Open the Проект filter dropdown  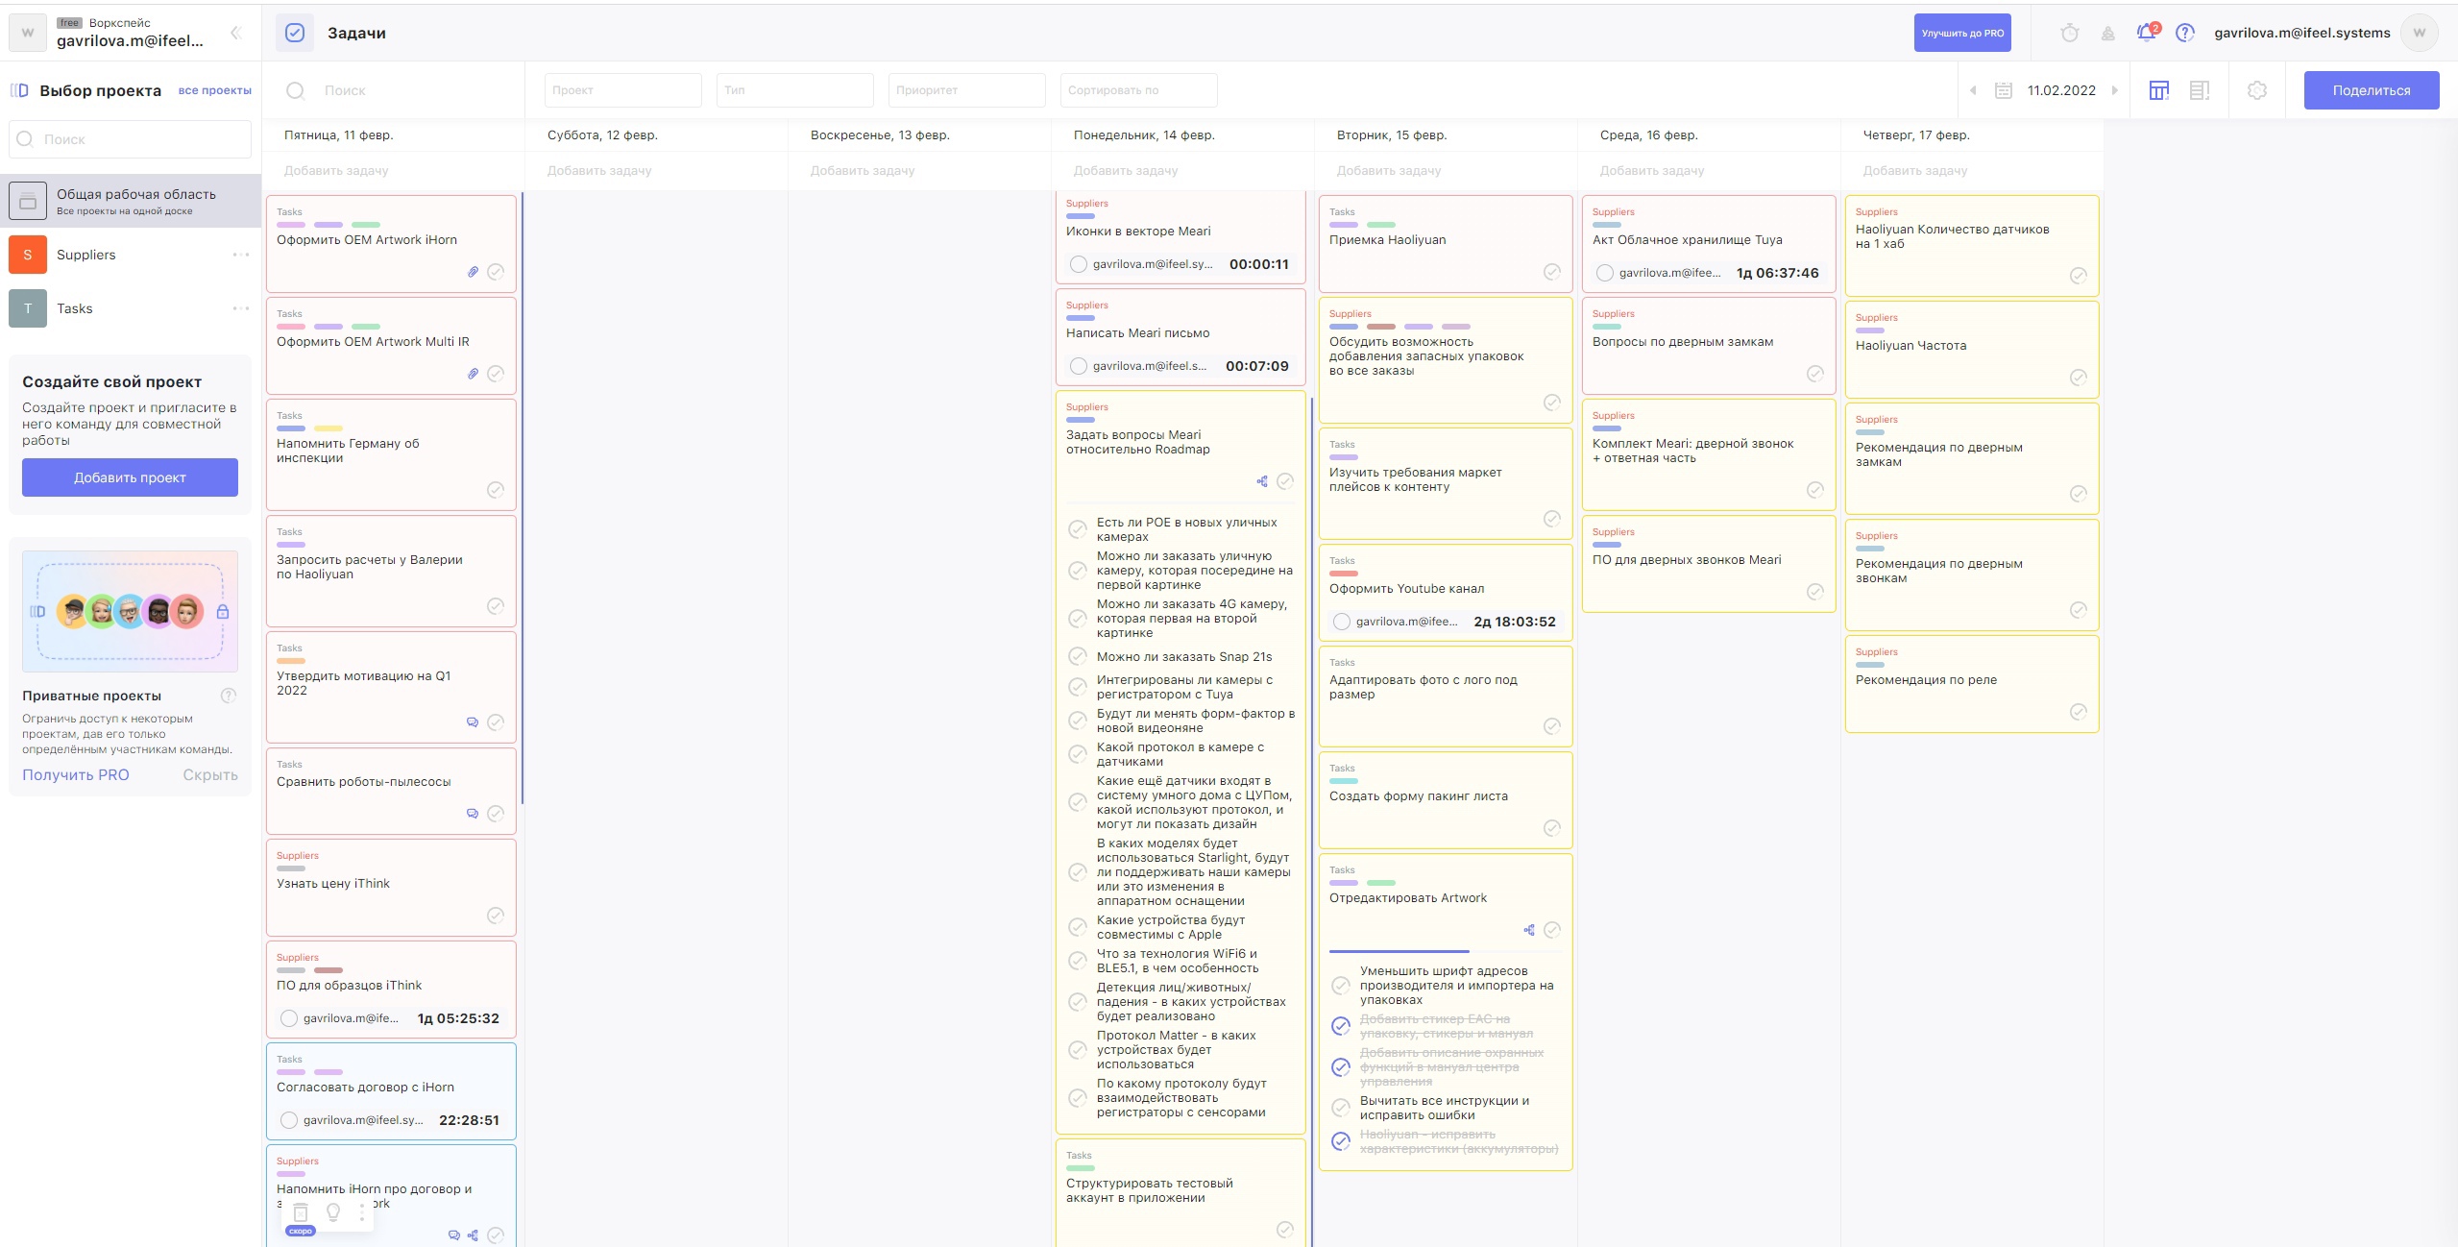[x=622, y=90]
